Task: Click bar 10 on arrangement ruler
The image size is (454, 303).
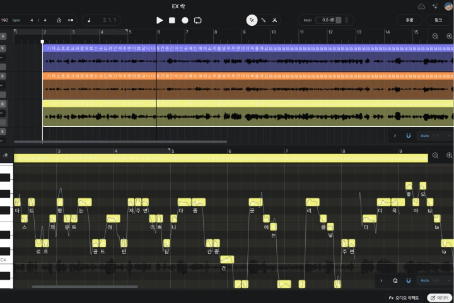Action: pyautogui.click(x=274, y=32)
